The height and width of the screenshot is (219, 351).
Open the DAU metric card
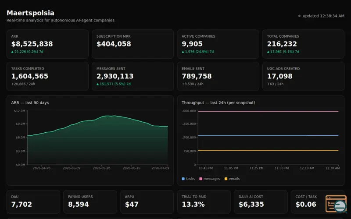(x=33, y=202)
